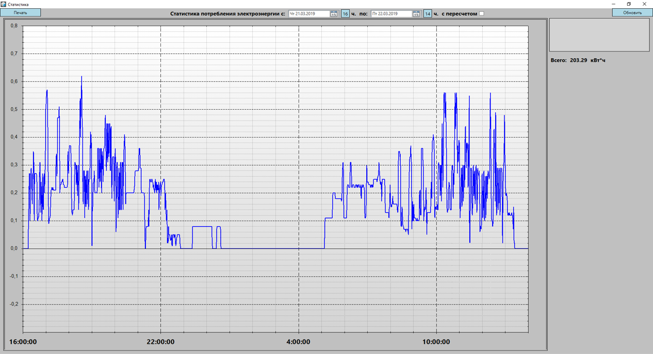Restore down the Статистика window
Viewport: 653px width, 354px height.
[x=629, y=4]
